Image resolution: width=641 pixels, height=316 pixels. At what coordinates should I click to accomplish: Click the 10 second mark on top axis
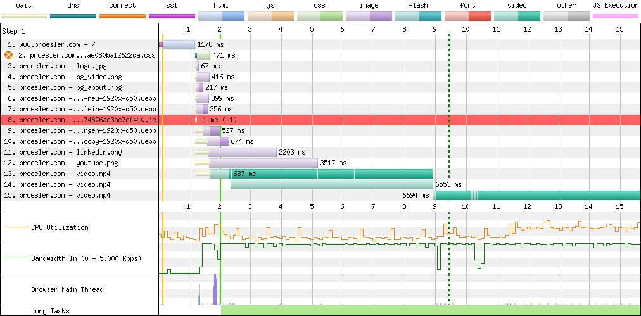coord(465,29)
